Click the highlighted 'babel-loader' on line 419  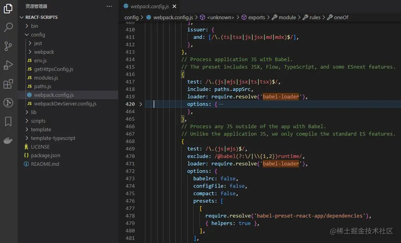[281, 96]
